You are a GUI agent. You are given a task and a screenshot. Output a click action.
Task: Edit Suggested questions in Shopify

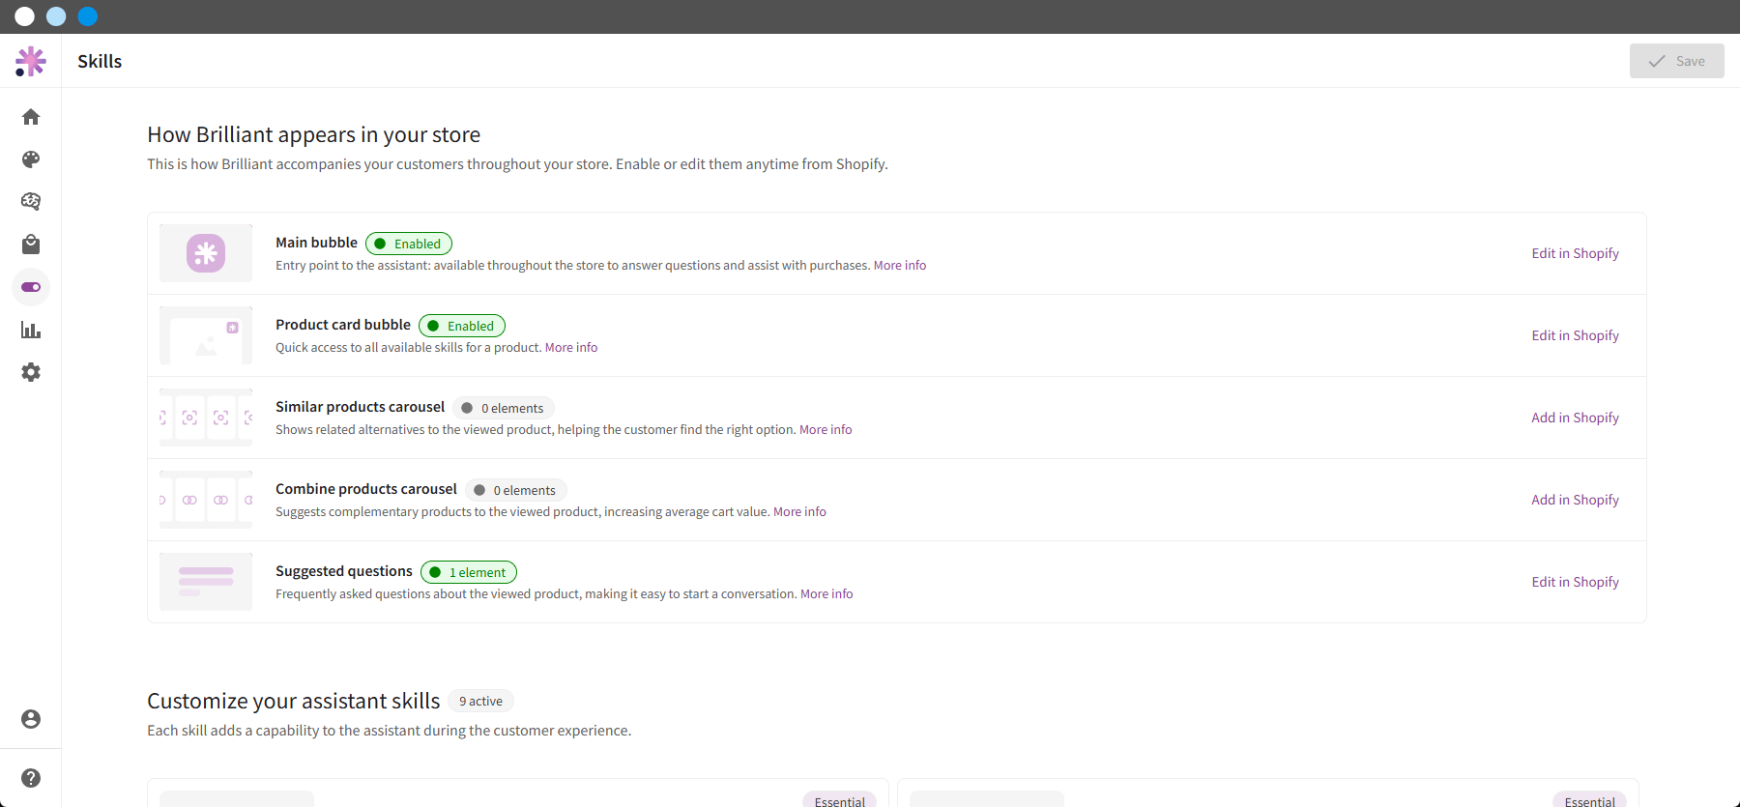point(1575,582)
